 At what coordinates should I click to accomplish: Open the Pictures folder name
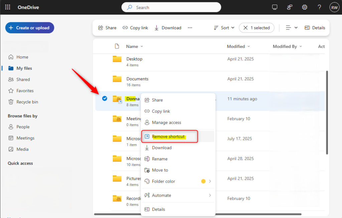click(x=134, y=178)
